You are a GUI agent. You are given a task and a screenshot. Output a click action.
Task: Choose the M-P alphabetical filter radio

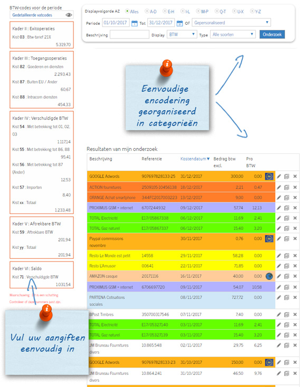(198, 11)
